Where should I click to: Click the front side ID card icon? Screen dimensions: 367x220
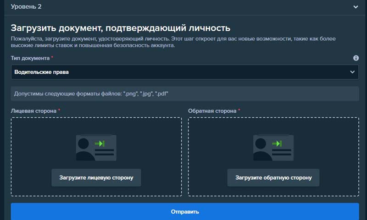point(96,148)
